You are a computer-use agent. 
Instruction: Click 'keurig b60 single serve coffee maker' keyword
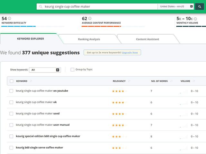pos(39,148)
